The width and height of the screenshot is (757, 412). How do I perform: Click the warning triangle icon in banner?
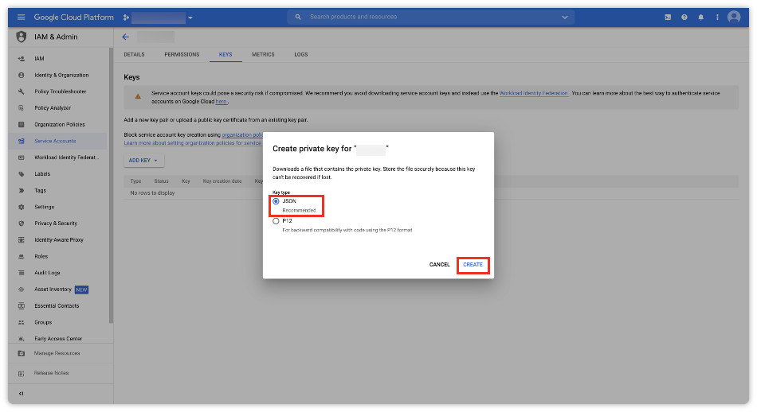point(138,96)
